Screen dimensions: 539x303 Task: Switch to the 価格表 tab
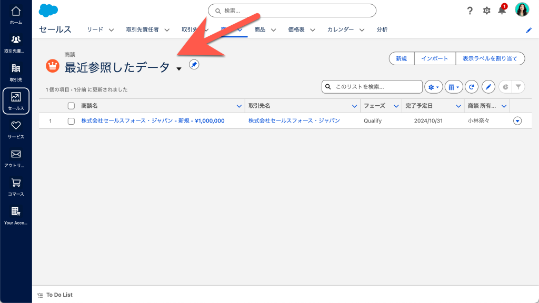coord(296,29)
